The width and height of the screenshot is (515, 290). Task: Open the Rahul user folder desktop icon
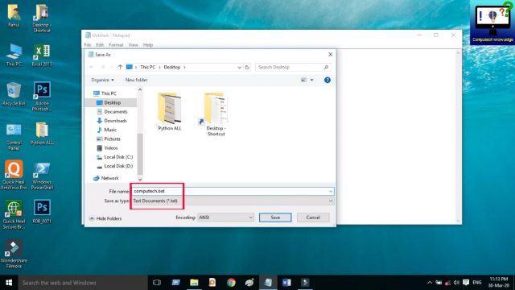click(x=14, y=15)
